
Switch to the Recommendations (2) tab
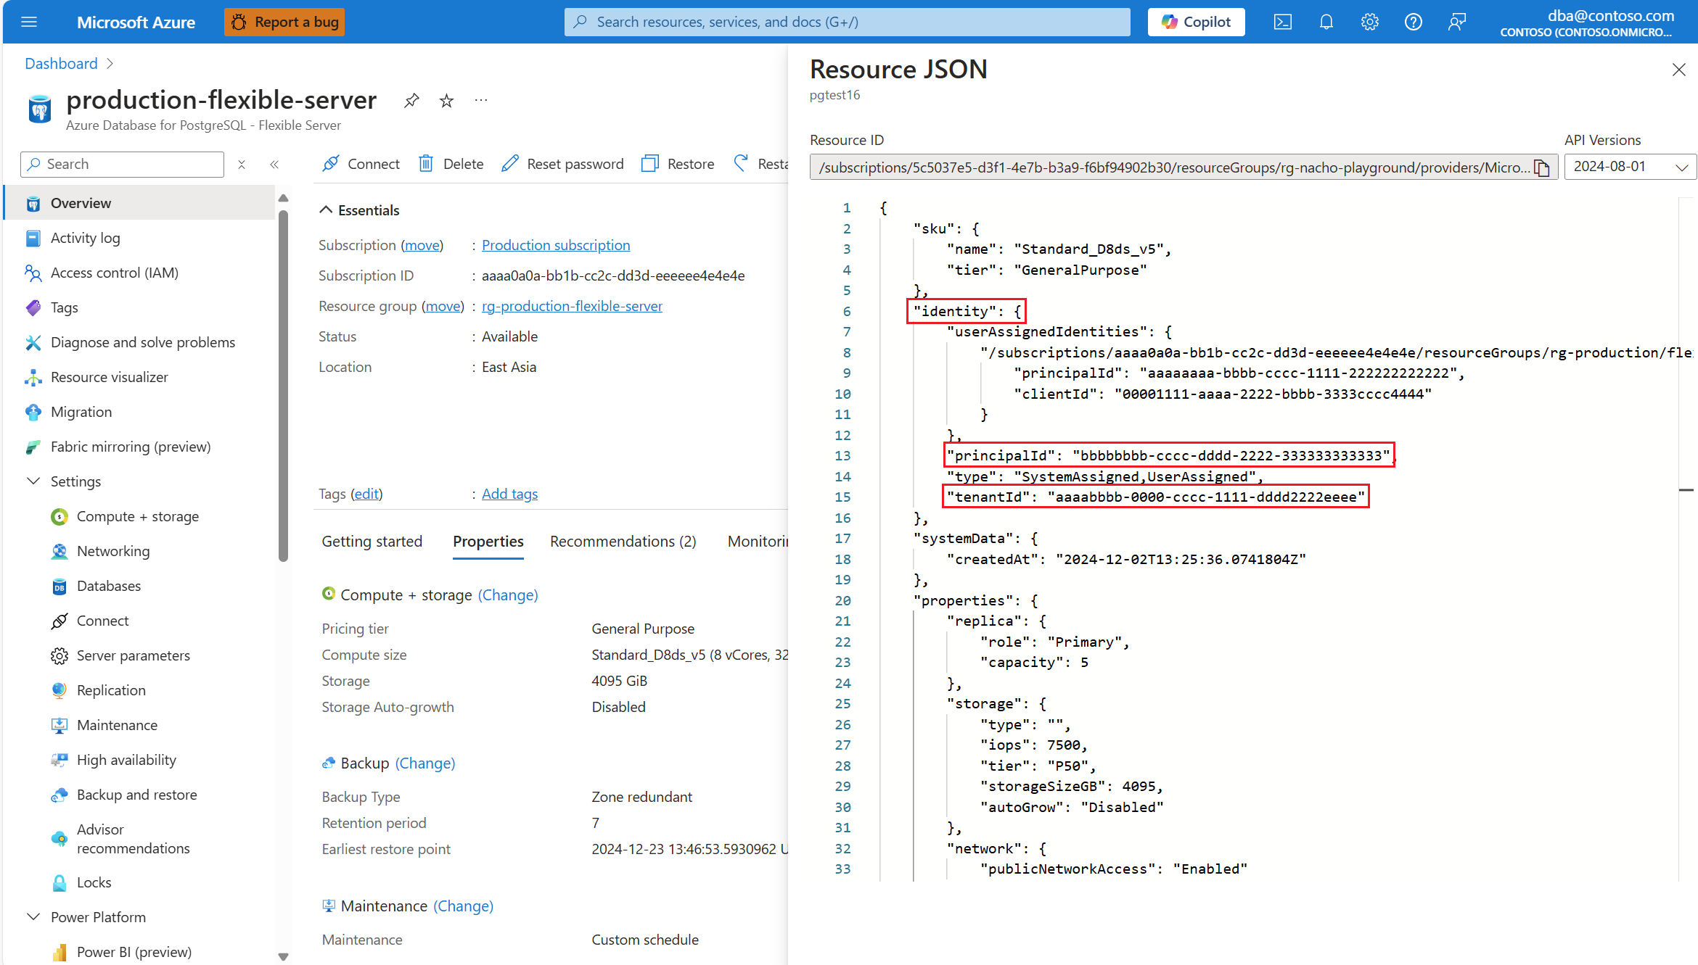tap(623, 542)
